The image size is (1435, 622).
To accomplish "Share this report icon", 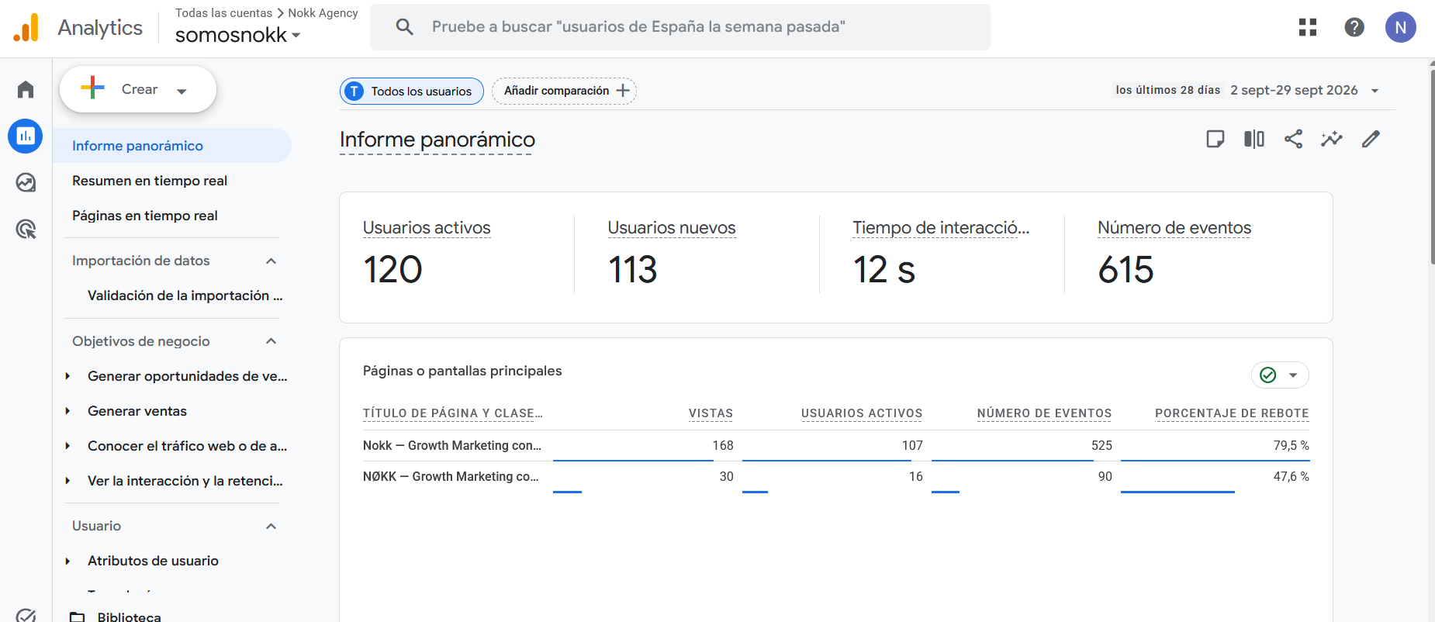I will click(1293, 139).
